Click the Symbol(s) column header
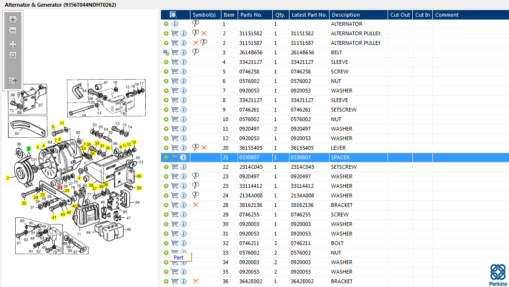This screenshot has width=509, height=287. point(206,15)
